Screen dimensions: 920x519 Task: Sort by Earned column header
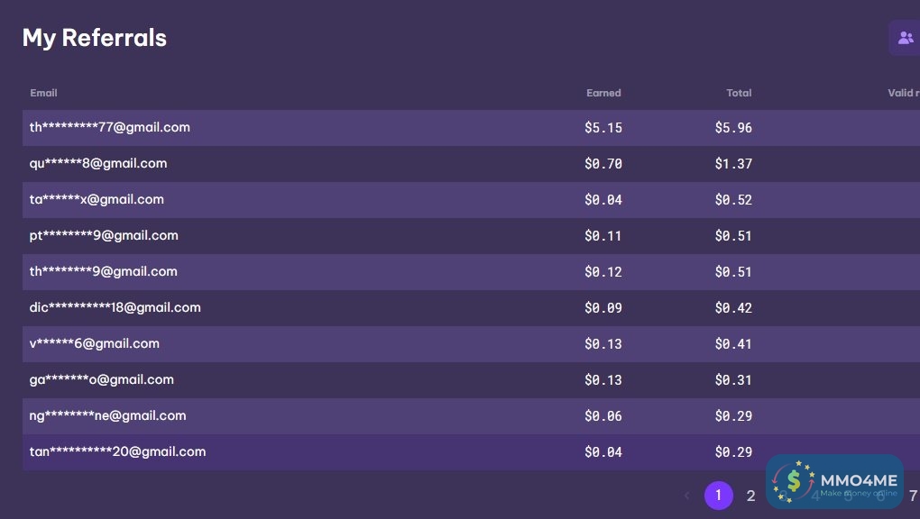(x=603, y=93)
